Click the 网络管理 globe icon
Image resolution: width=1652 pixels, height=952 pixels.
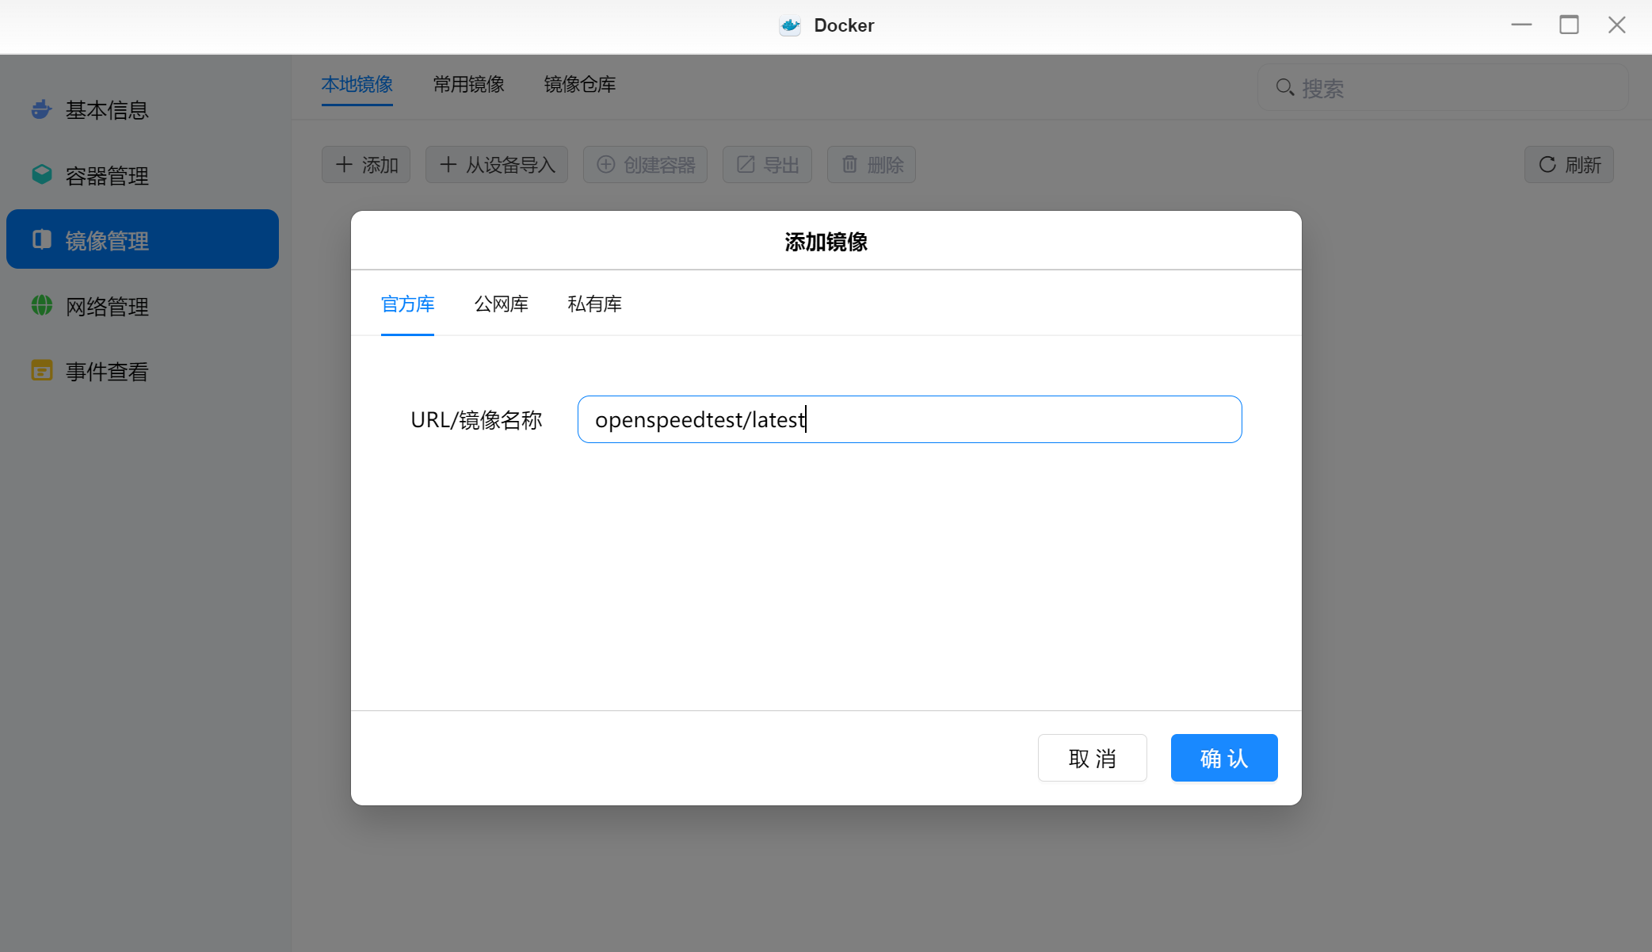pos(41,305)
